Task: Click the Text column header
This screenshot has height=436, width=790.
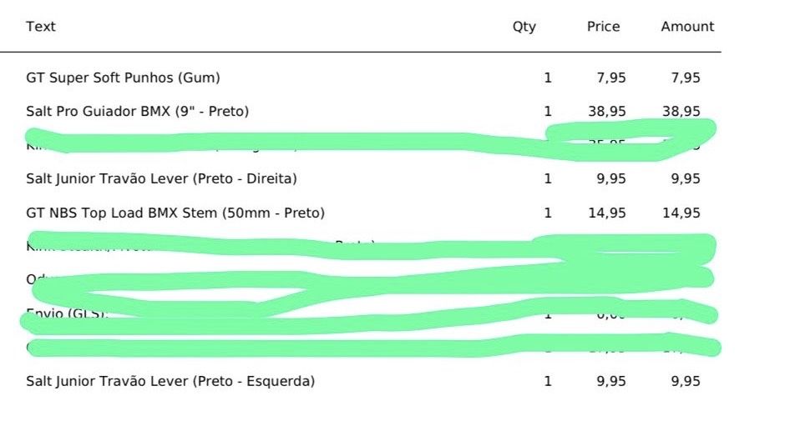Action: click(40, 27)
